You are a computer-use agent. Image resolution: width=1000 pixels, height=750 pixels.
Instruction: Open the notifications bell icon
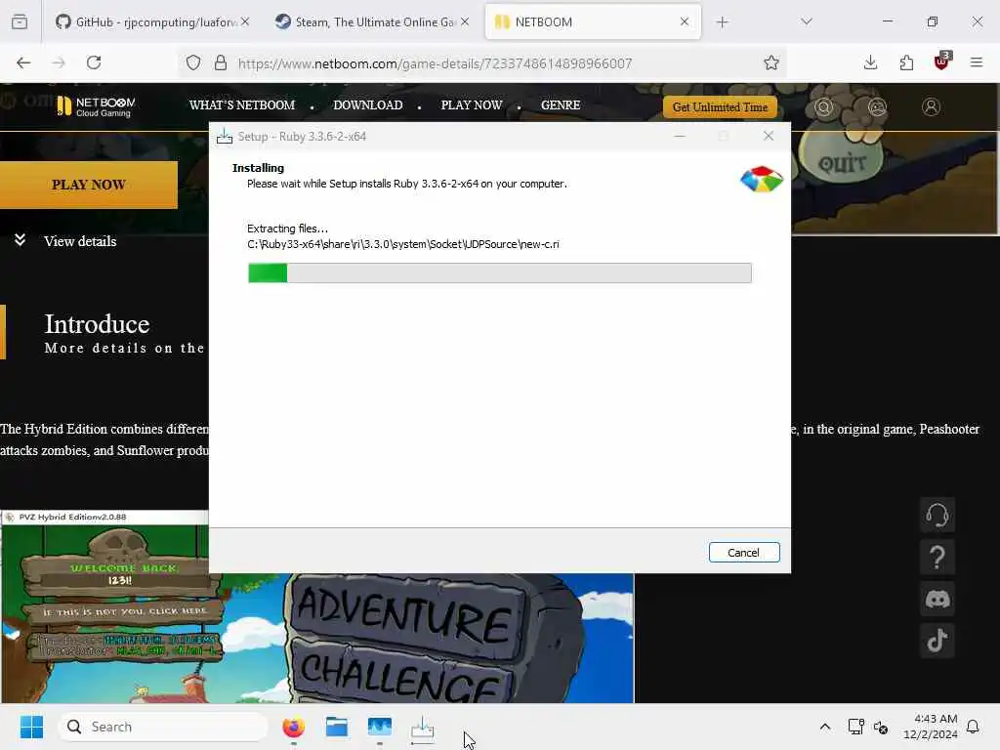[x=973, y=727]
